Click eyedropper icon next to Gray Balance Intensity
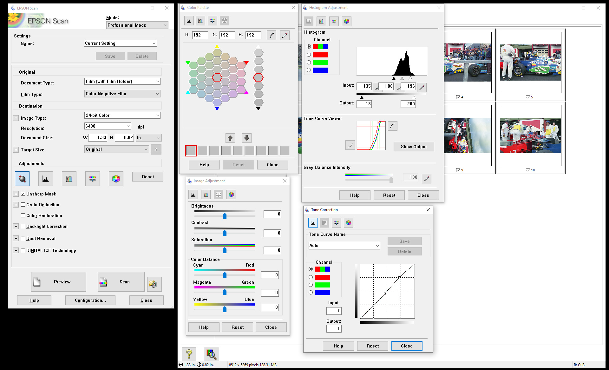The image size is (609, 370). click(427, 179)
